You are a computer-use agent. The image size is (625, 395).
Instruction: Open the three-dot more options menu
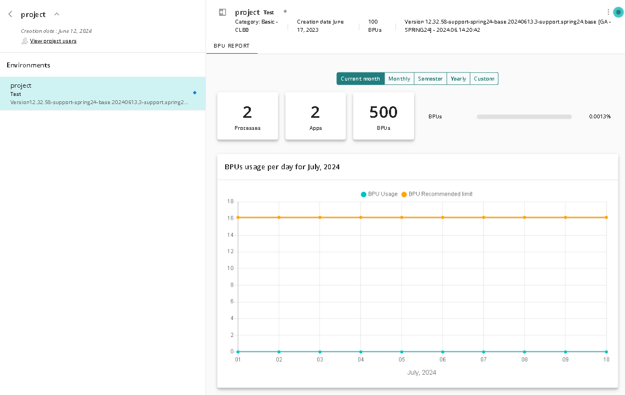pos(608,13)
